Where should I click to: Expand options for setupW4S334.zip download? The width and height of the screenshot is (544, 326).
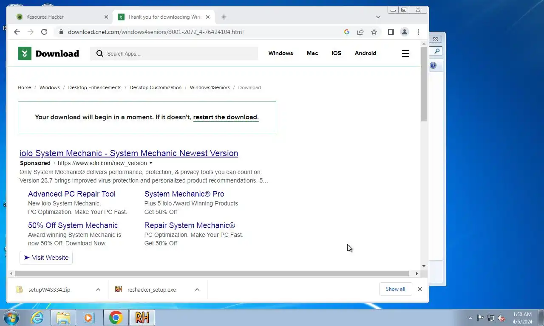point(98,289)
